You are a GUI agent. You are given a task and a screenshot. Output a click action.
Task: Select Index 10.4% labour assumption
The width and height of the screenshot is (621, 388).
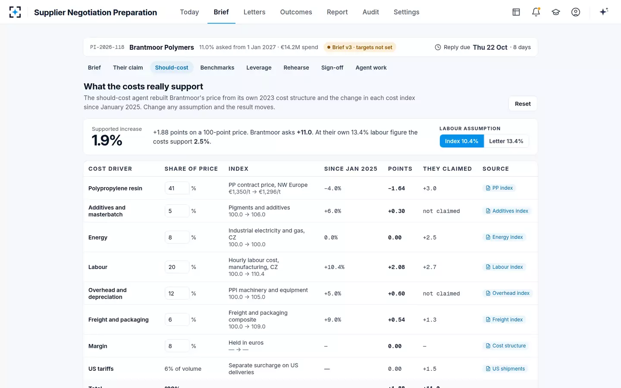point(461,141)
